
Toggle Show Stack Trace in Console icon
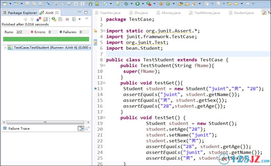pos(81,128)
